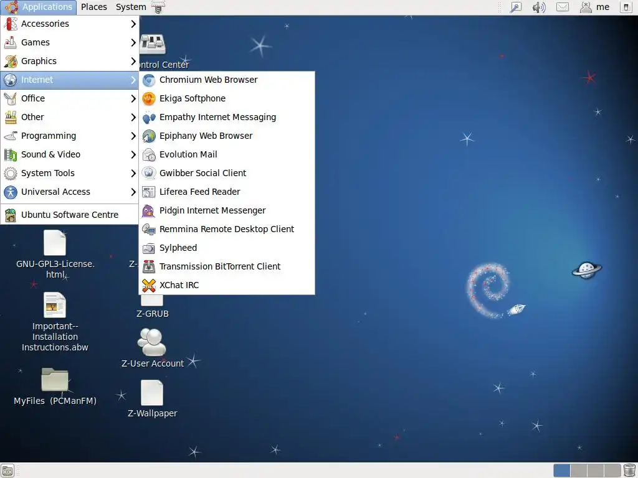Viewport: 638px width, 478px height.
Task: Open the Places menu
Action: pyautogui.click(x=94, y=7)
